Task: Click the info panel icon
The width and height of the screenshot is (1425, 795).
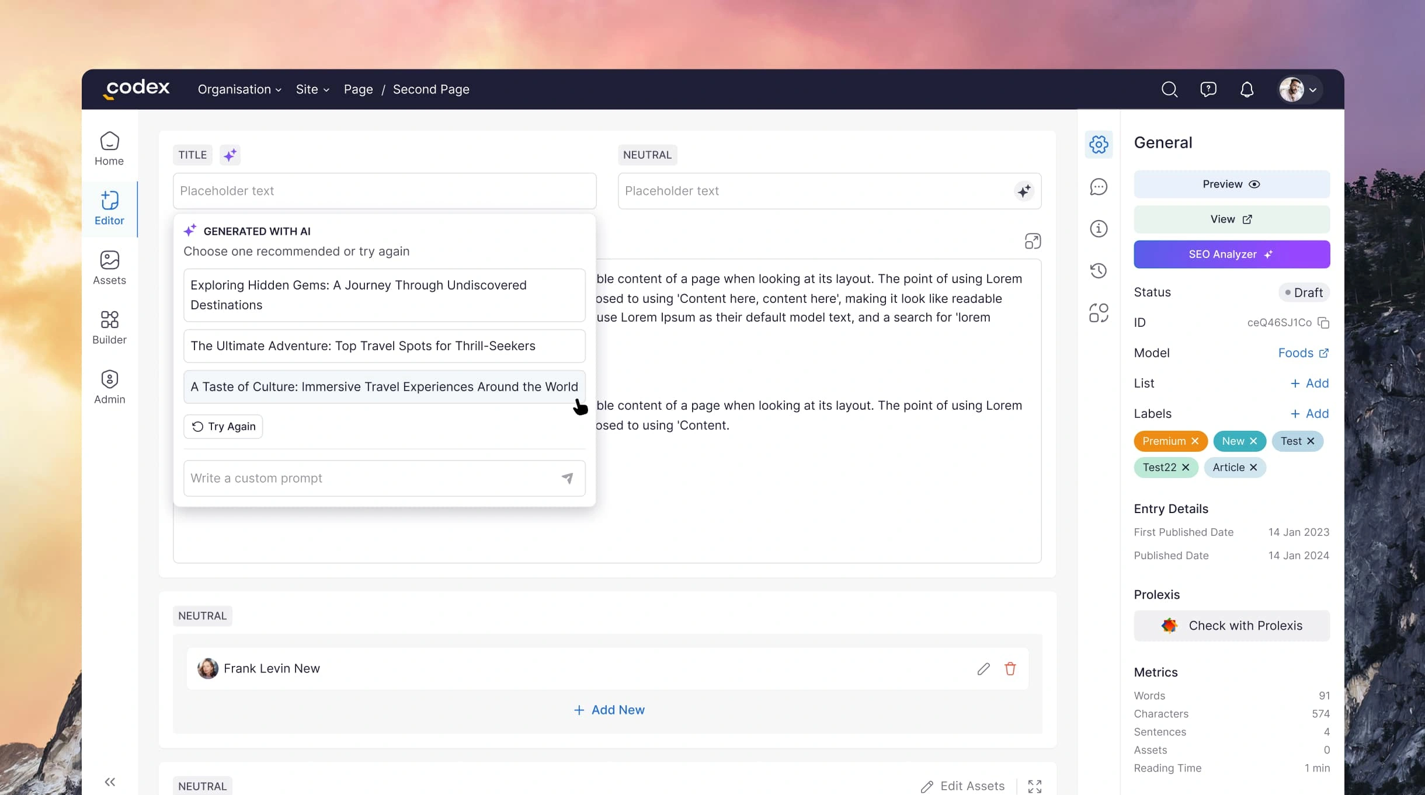Action: [x=1098, y=229]
